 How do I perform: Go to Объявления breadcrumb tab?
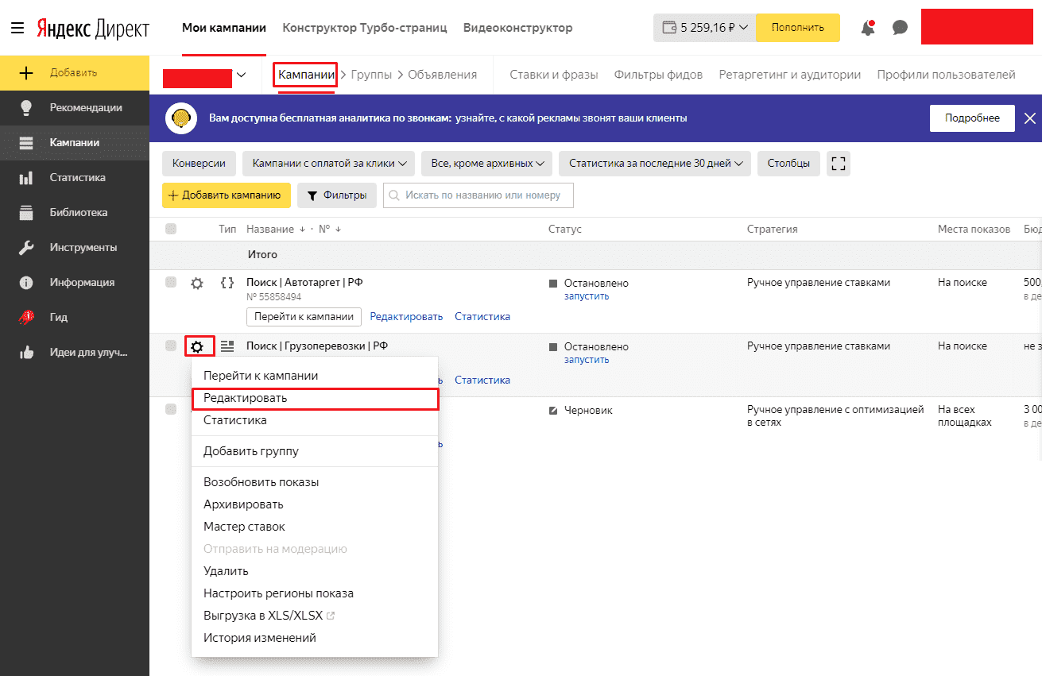coord(443,75)
